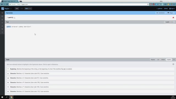The image size is (176, 99).
Task: Click the explanation row for char code 110
Action: [90, 92]
